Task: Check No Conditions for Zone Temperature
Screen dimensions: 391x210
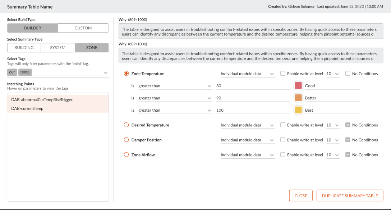Action: tap(348, 73)
